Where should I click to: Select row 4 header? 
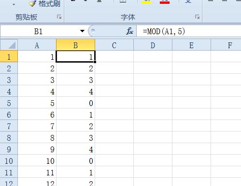pyautogui.click(x=9, y=91)
